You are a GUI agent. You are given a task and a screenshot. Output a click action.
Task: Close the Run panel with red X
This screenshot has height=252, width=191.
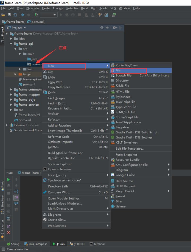8,232
